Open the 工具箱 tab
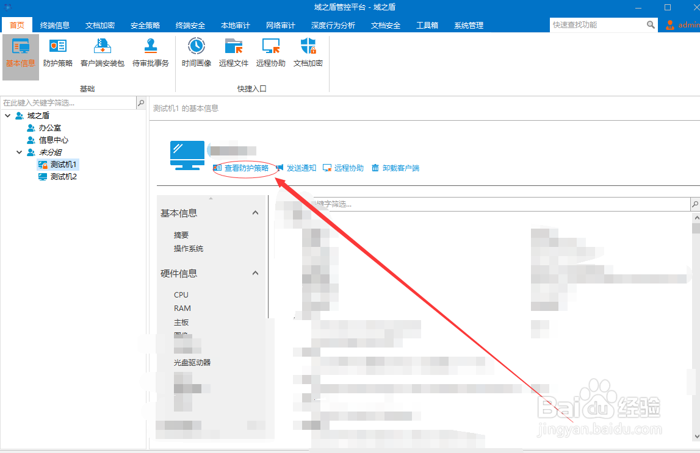 427,26
